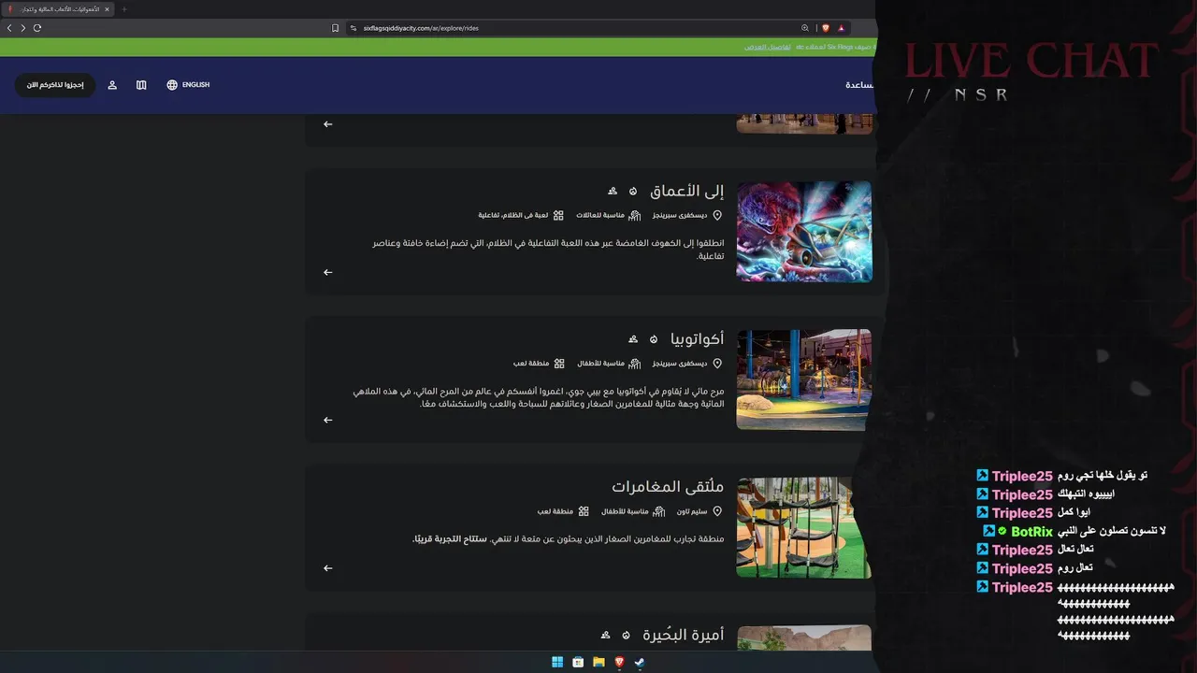Click the احجزوا تذاكركم الآن booking button

click(x=55, y=85)
